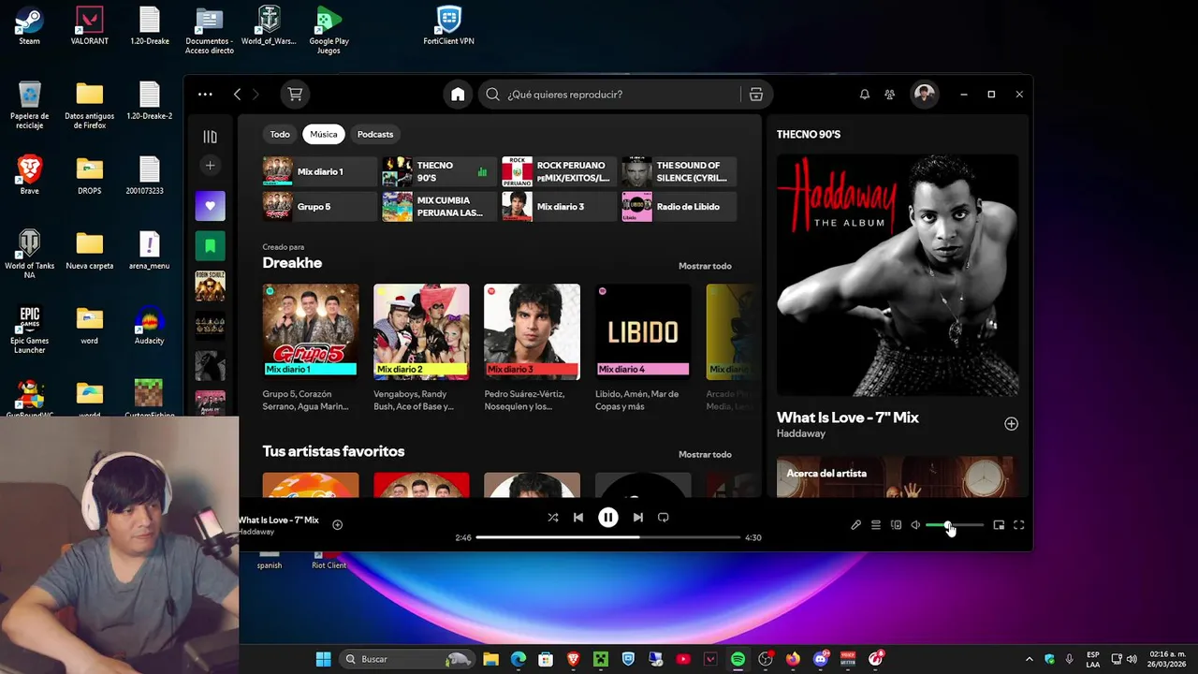Select the Papelera de reciclaje icon
The width and height of the screenshot is (1198, 674).
pyautogui.click(x=29, y=105)
